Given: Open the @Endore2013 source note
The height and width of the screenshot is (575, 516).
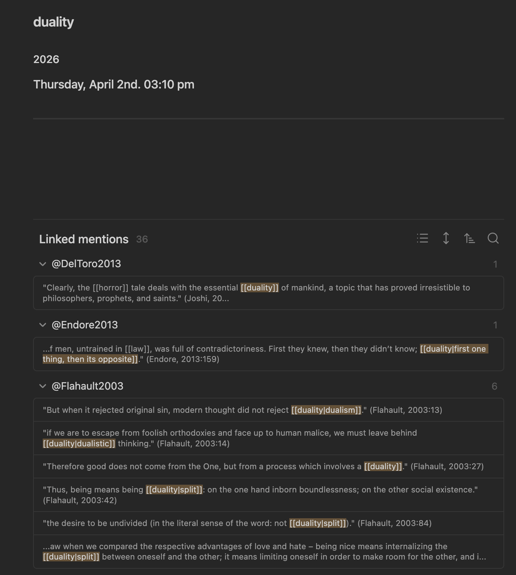Looking at the screenshot, I should coord(85,325).
